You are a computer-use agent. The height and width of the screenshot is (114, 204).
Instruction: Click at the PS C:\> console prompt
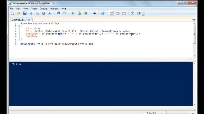click(x=17, y=64)
